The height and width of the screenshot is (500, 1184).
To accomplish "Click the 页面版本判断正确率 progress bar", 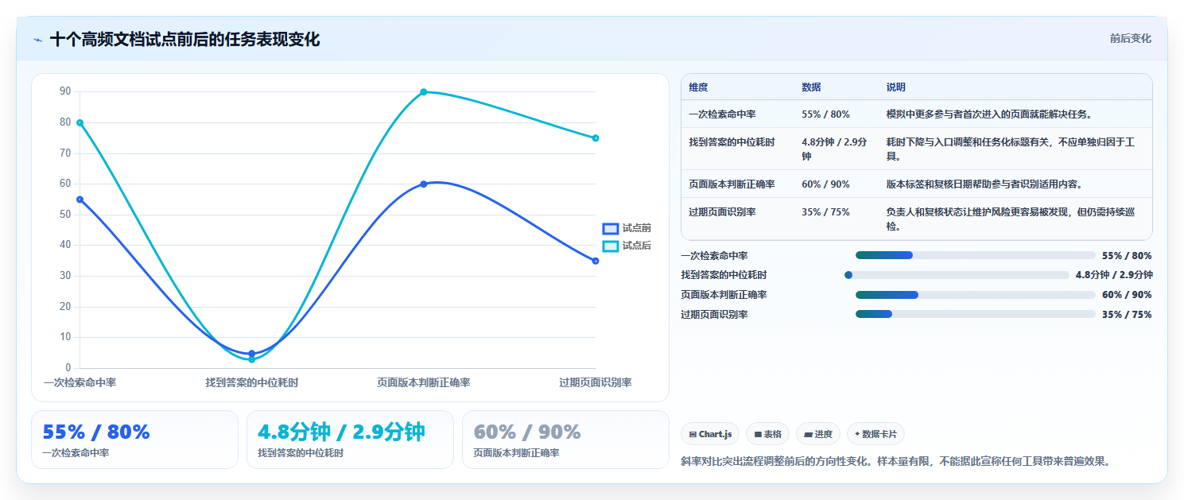I will click(x=975, y=295).
